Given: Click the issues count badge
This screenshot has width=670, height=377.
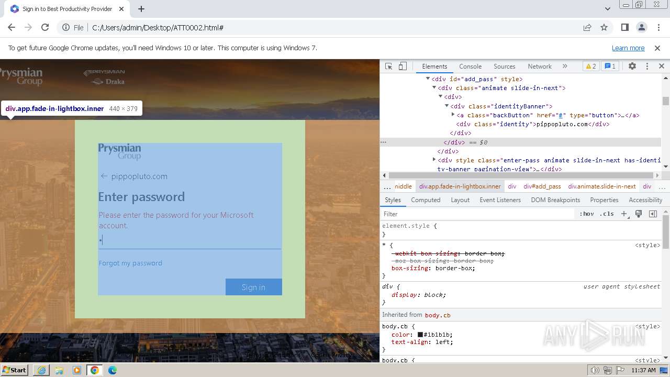Looking at the screenshot, I should [610, 66].
